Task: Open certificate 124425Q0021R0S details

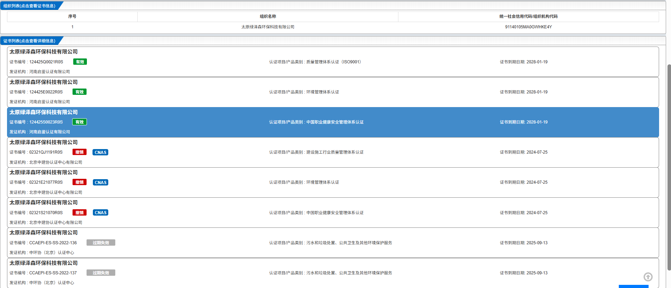Action: pyautogui.click(x=333, y=62)
